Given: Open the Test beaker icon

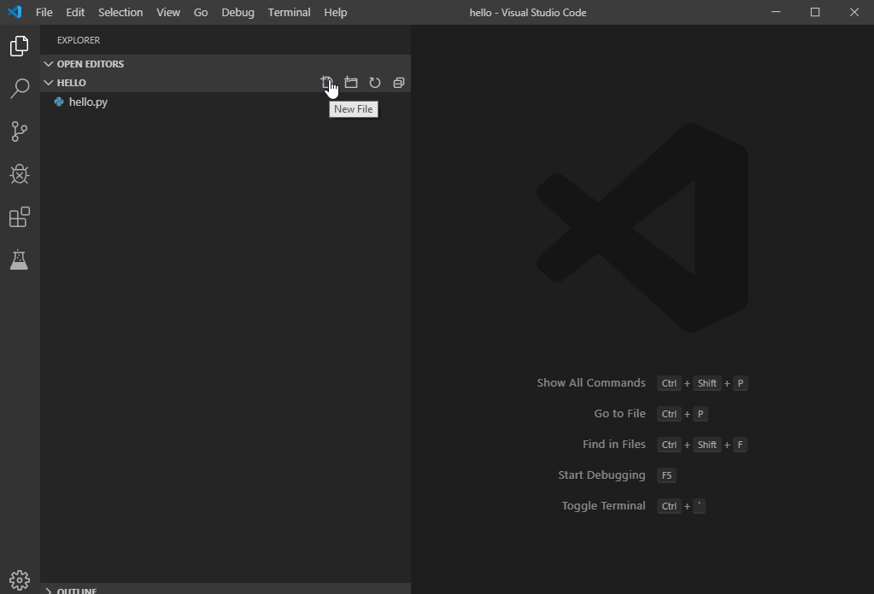Looking at the screenshot, I should pyautogui.click(x=19, y=260).
